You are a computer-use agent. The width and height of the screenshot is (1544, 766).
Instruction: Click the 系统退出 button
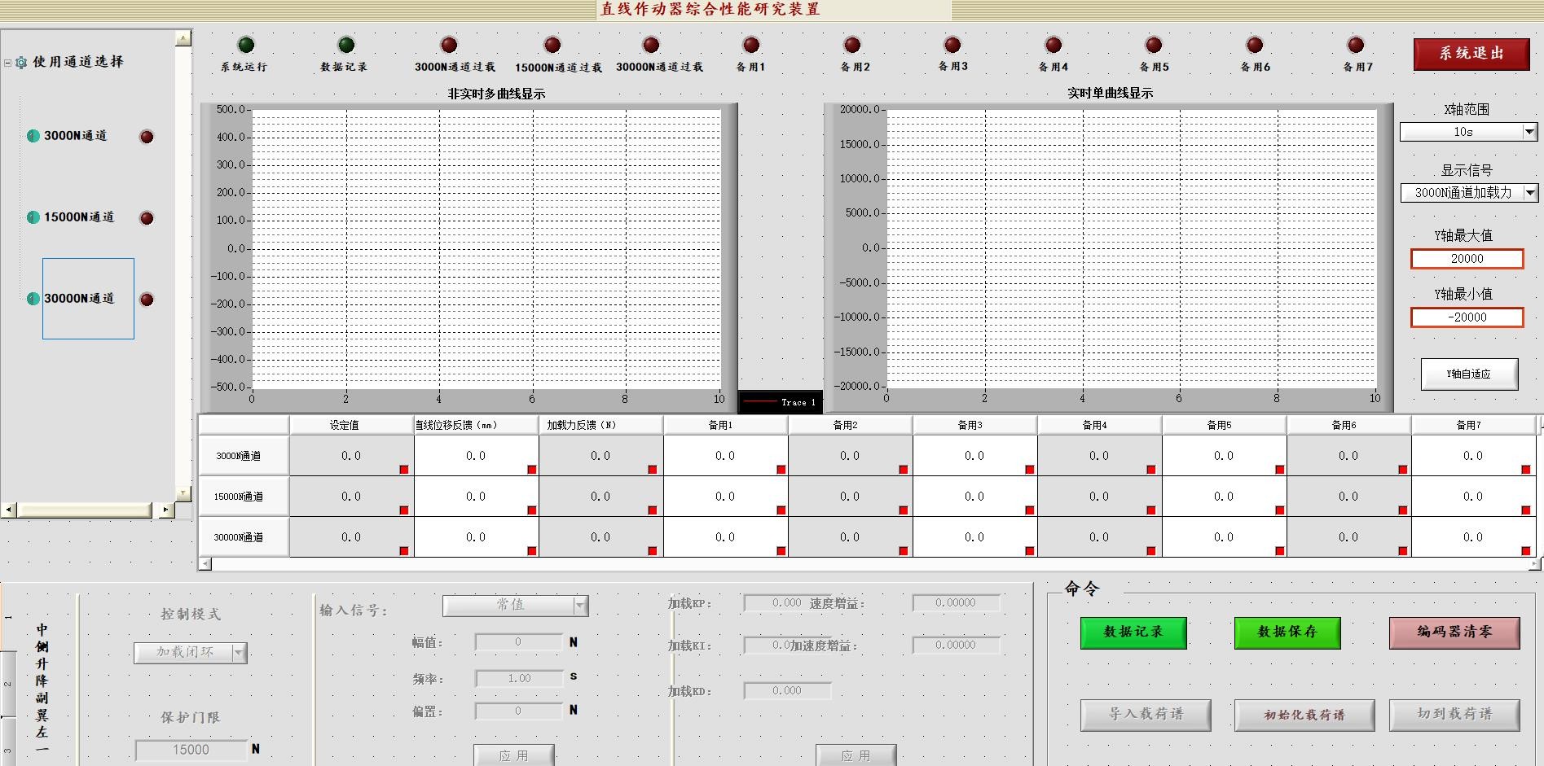click(1471, 54)
